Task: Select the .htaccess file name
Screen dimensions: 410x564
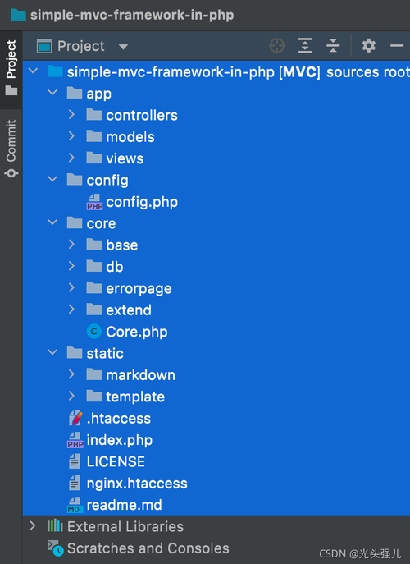Action: 119,419
